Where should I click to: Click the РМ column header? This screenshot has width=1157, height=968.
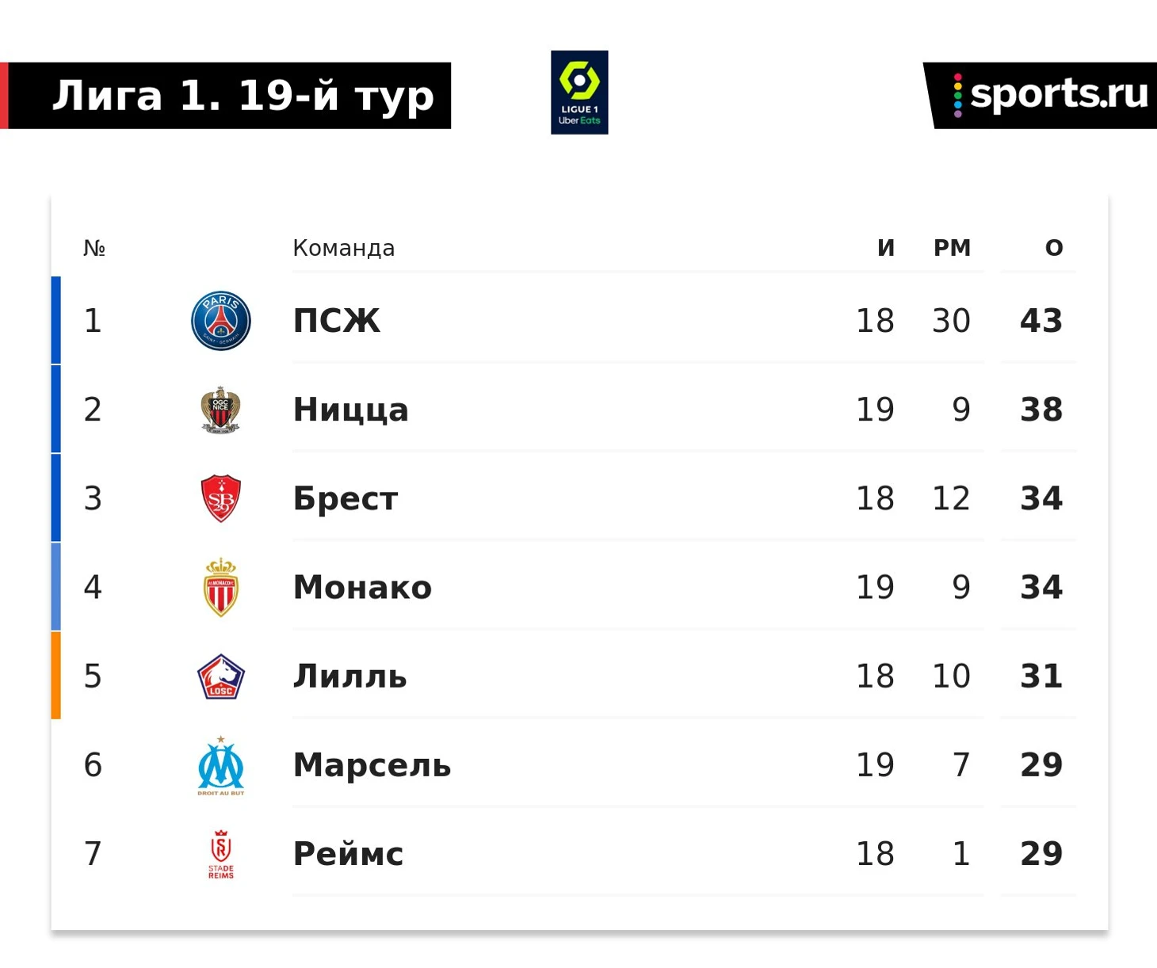[x=952, y=248]
